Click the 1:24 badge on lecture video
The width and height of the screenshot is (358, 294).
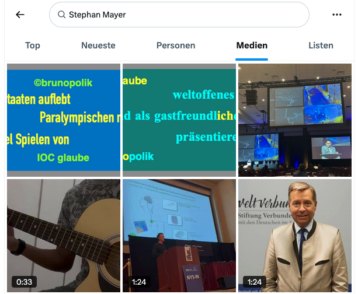pos(139,282)
